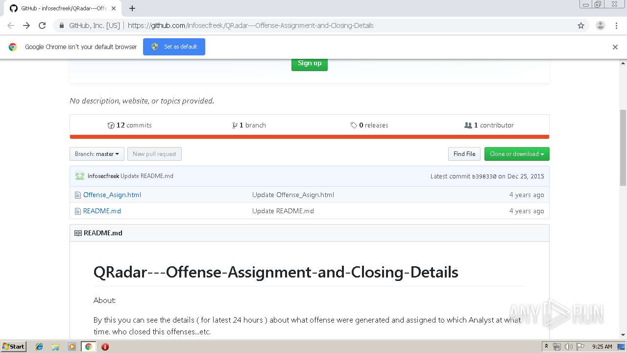
Task: Click the scrollbar down arrow
Action: click(x=623, y=335)
